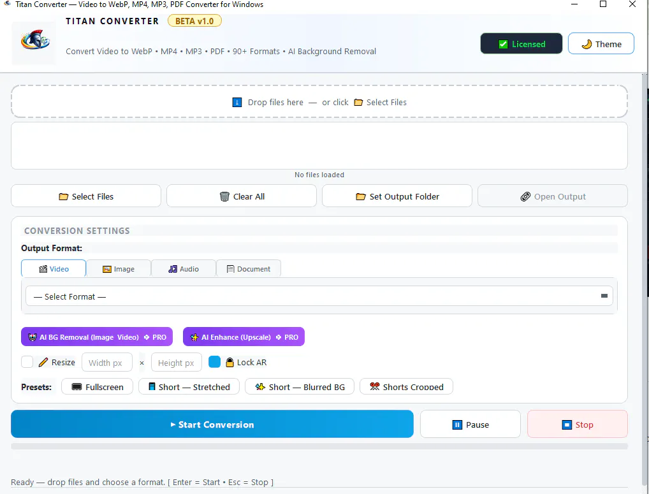649x494 pixels.
Task: Click the mask icon on AI BG Removal
Action: (x=33, y=337)
